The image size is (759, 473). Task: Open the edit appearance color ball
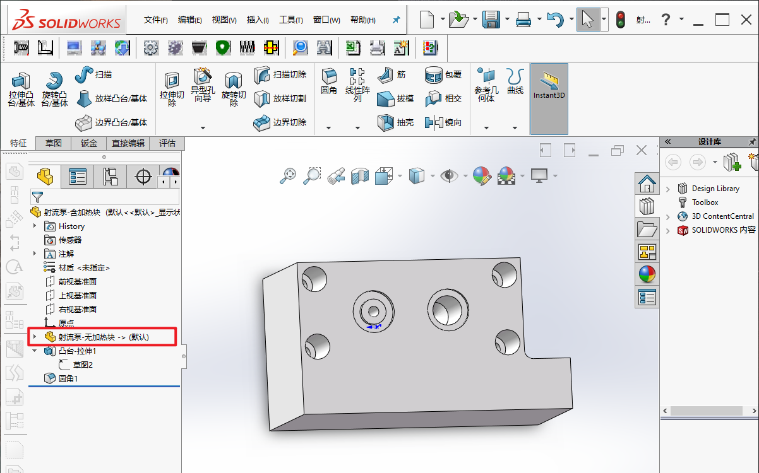pyautogui.click(x=482, y=175)
